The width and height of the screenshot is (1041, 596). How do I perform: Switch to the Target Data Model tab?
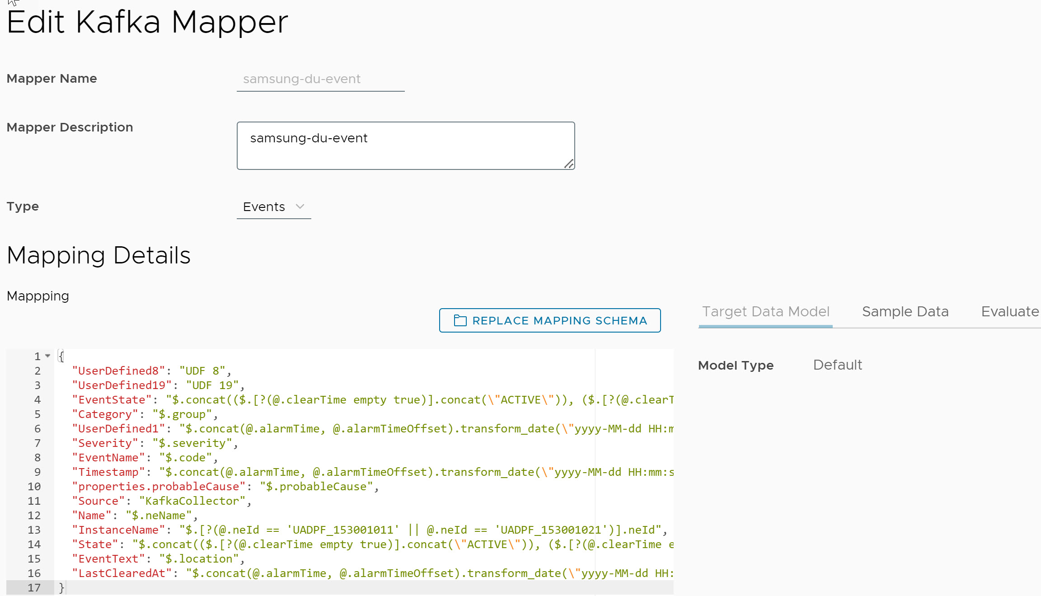(x=765, y=312)
